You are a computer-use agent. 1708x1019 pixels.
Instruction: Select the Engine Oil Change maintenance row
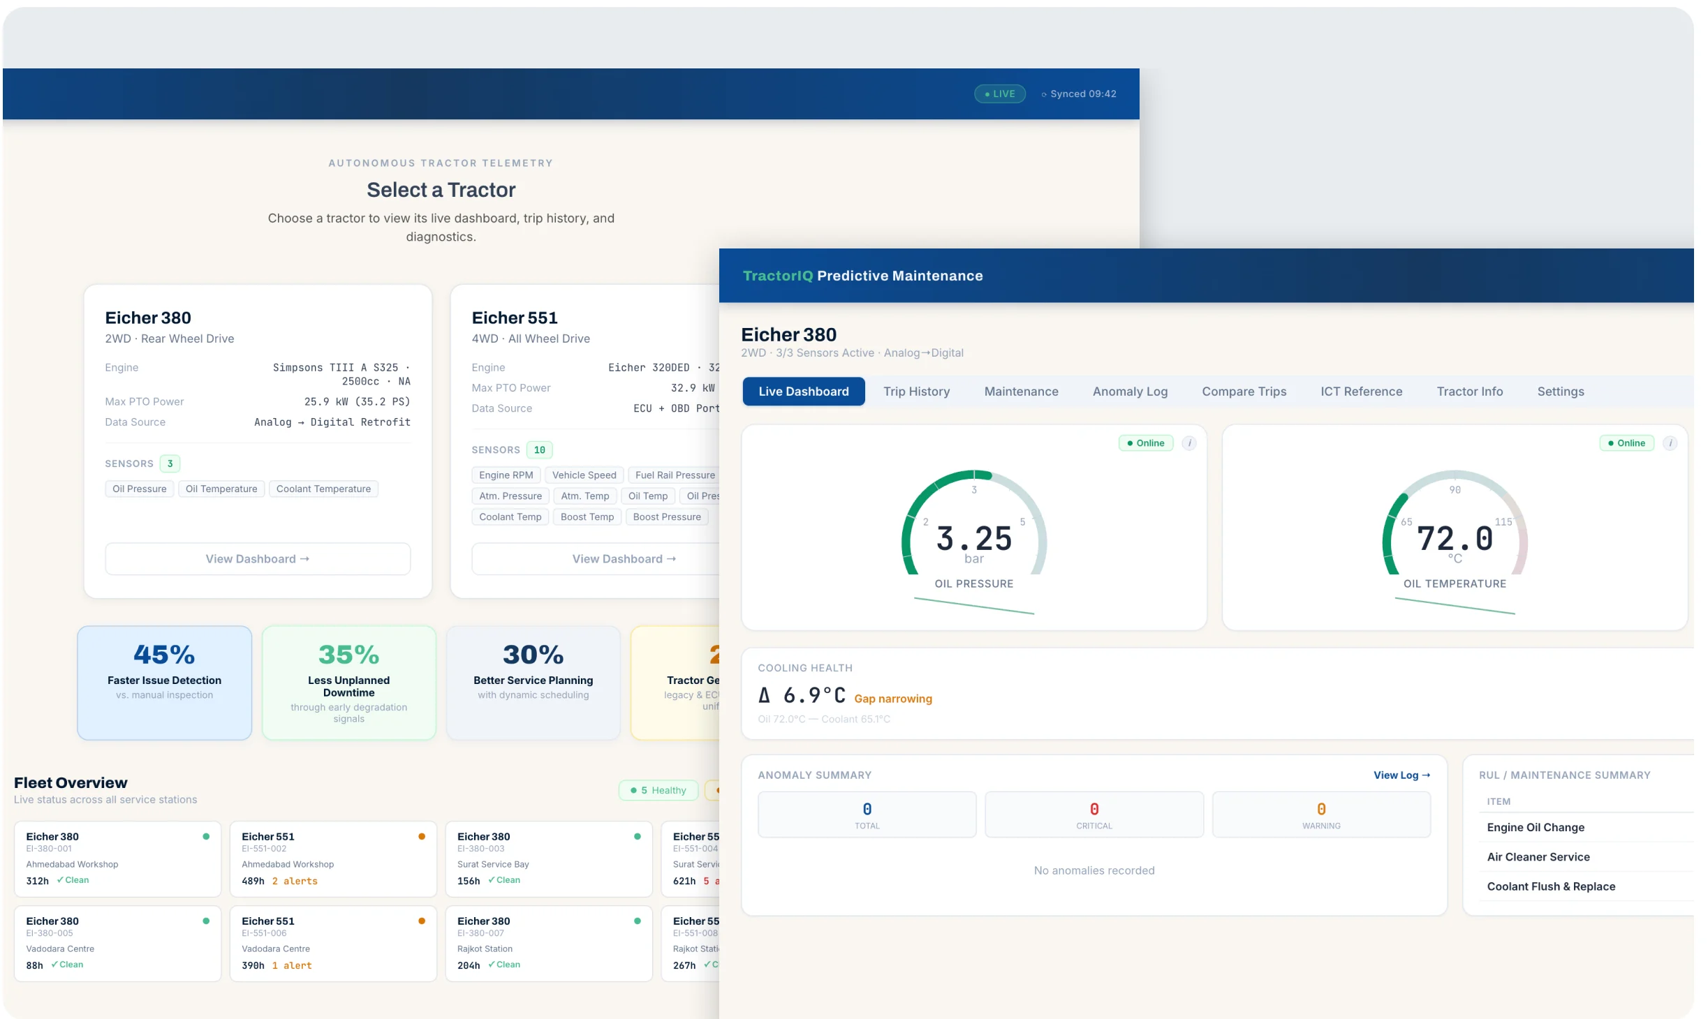1586,828
